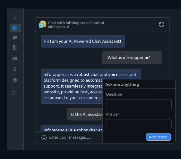Click the 'Inforapper.ai is a robot chat' reply bubble
The image size is (181, 159).
pyautogui.click(x=72, y=128)
